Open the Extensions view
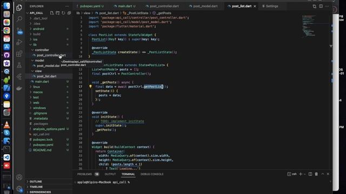346x194 pixels. (19, 53)
